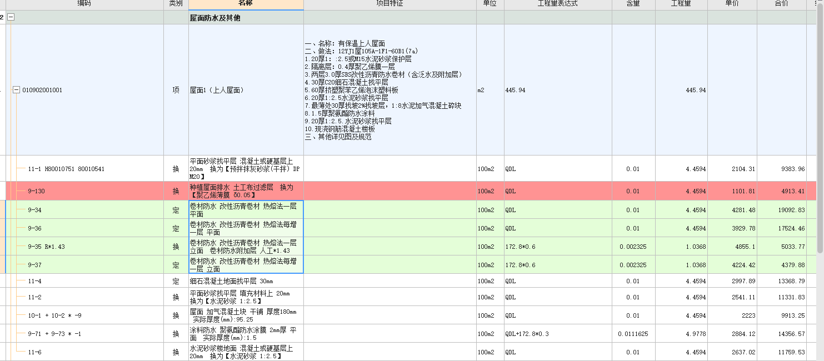
Task: Click name cell 卷材防水附加层 人工*1.43
Action: (x=246, y=247)
